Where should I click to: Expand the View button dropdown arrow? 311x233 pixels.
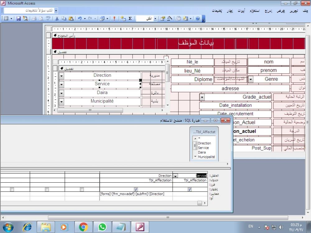point(11,19)
